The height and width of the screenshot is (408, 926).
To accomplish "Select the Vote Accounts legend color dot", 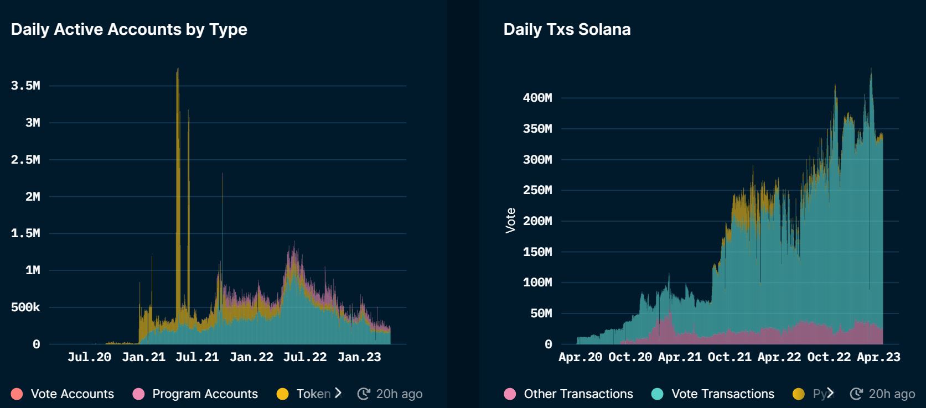I will coord(17,394).
